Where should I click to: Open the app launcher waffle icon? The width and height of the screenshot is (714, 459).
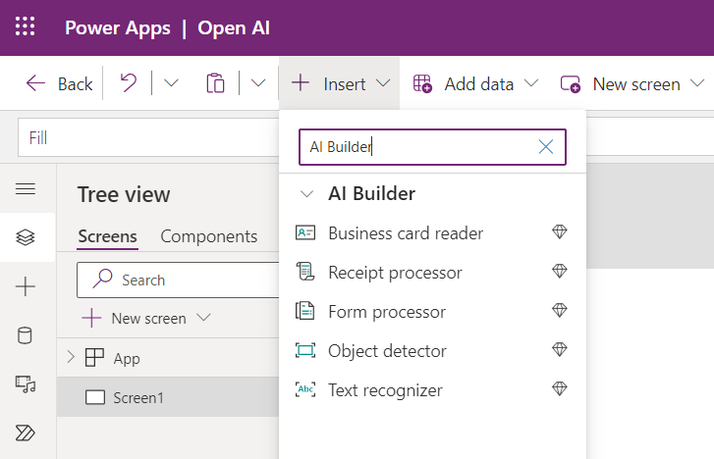point(26,26)
